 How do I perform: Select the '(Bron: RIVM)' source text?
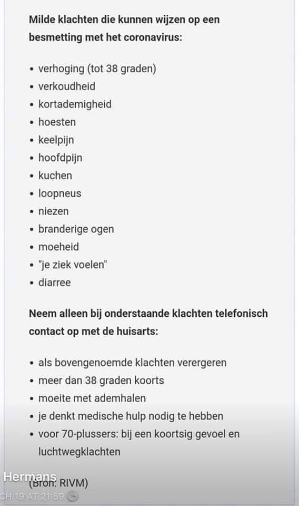[58, 483]
